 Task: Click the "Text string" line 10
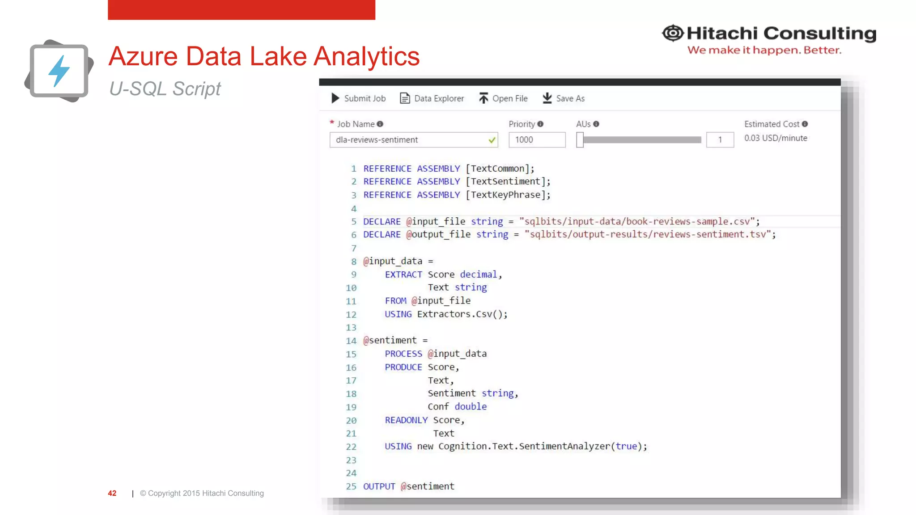pyautogui.click(x=457, y=287)
